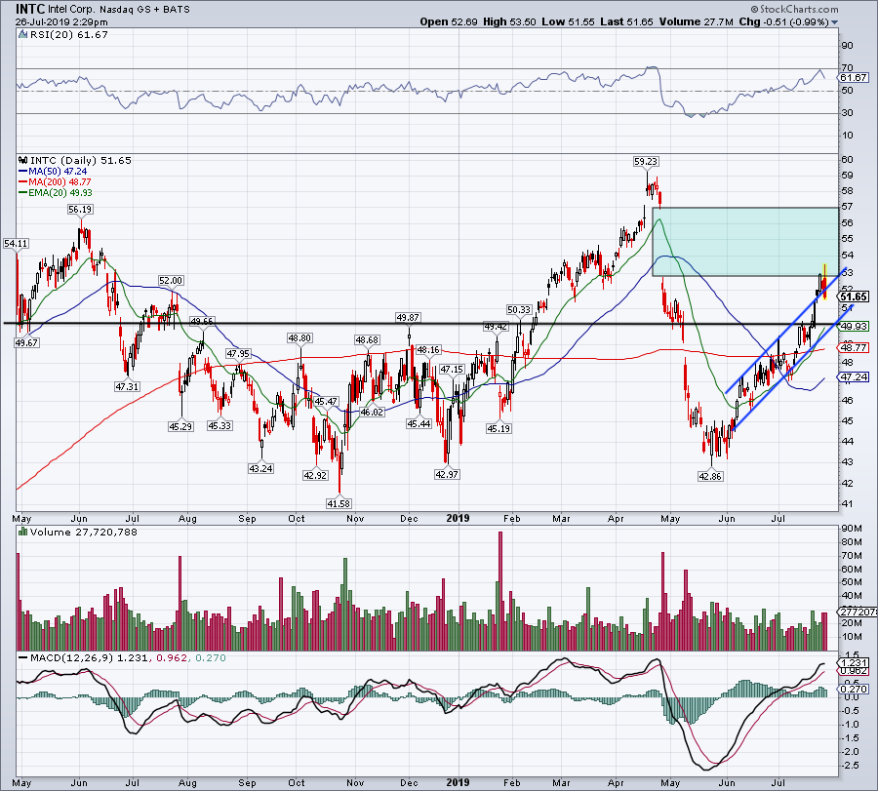Click the 59.23 peak price label
Image resolution: width=878 pixels, height=791 pixels.
[x=646, y=161]
